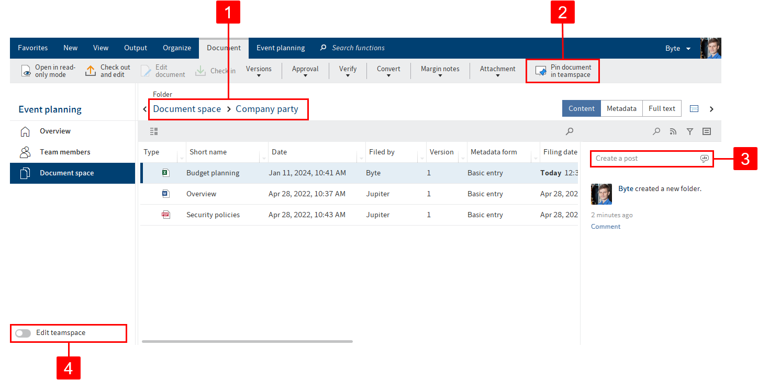Switch to the Metadata tab
The width and height of the screenshot is (758, 380).
(621, 108)
